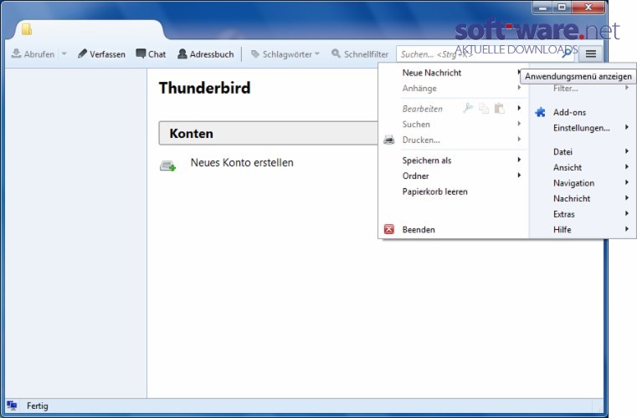The image size is (637, 418).
Task: Open the Neue Nachricht submenu
Action: [454, 73]
